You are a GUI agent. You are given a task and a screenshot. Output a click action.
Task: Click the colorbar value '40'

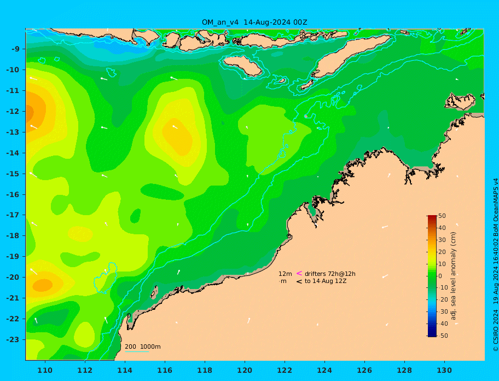pos(442,228)
